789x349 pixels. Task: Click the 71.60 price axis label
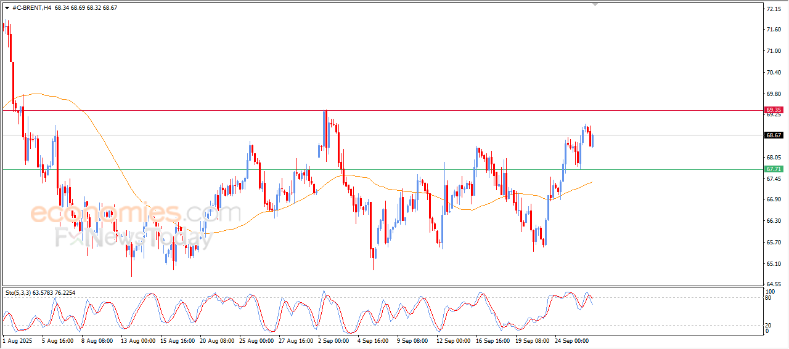coord(774,30)
